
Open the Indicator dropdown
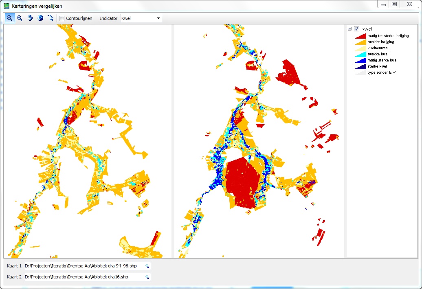click(x=158, y=18)
